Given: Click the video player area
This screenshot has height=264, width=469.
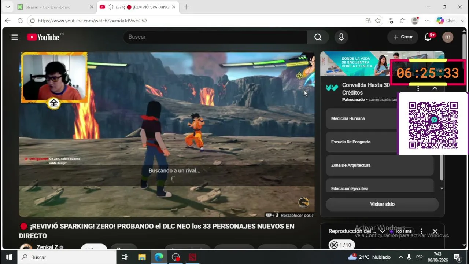Looking at the screenshot, I should pos(167,135).
